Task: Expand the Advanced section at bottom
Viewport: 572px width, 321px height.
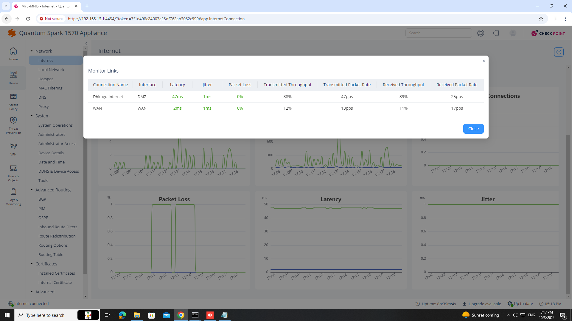Action: tap(32, 292)
